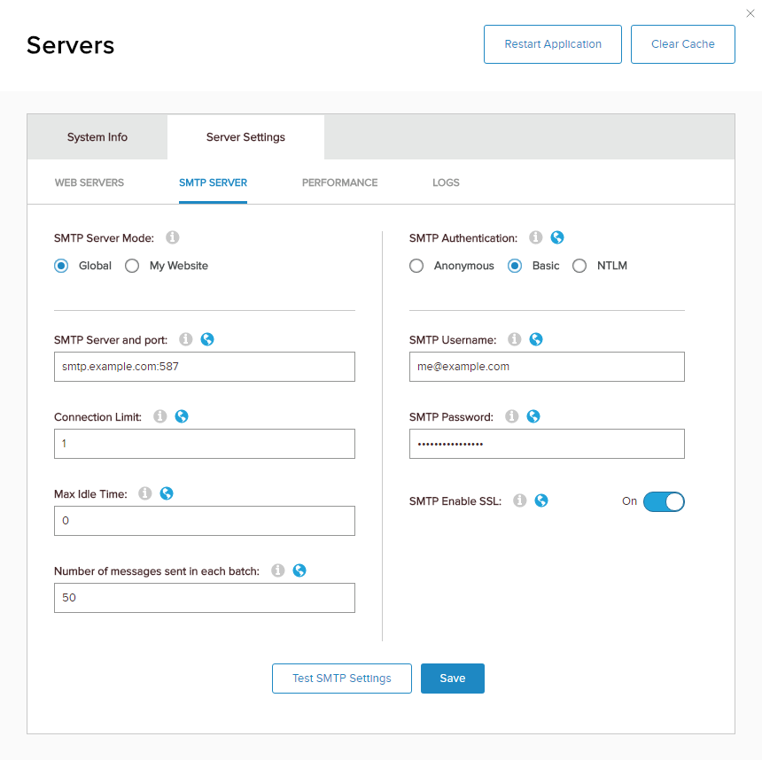Choose Basic authentication
Image resolution: width=762 pixels, height=760 pixels.
[x=515, y=266]
